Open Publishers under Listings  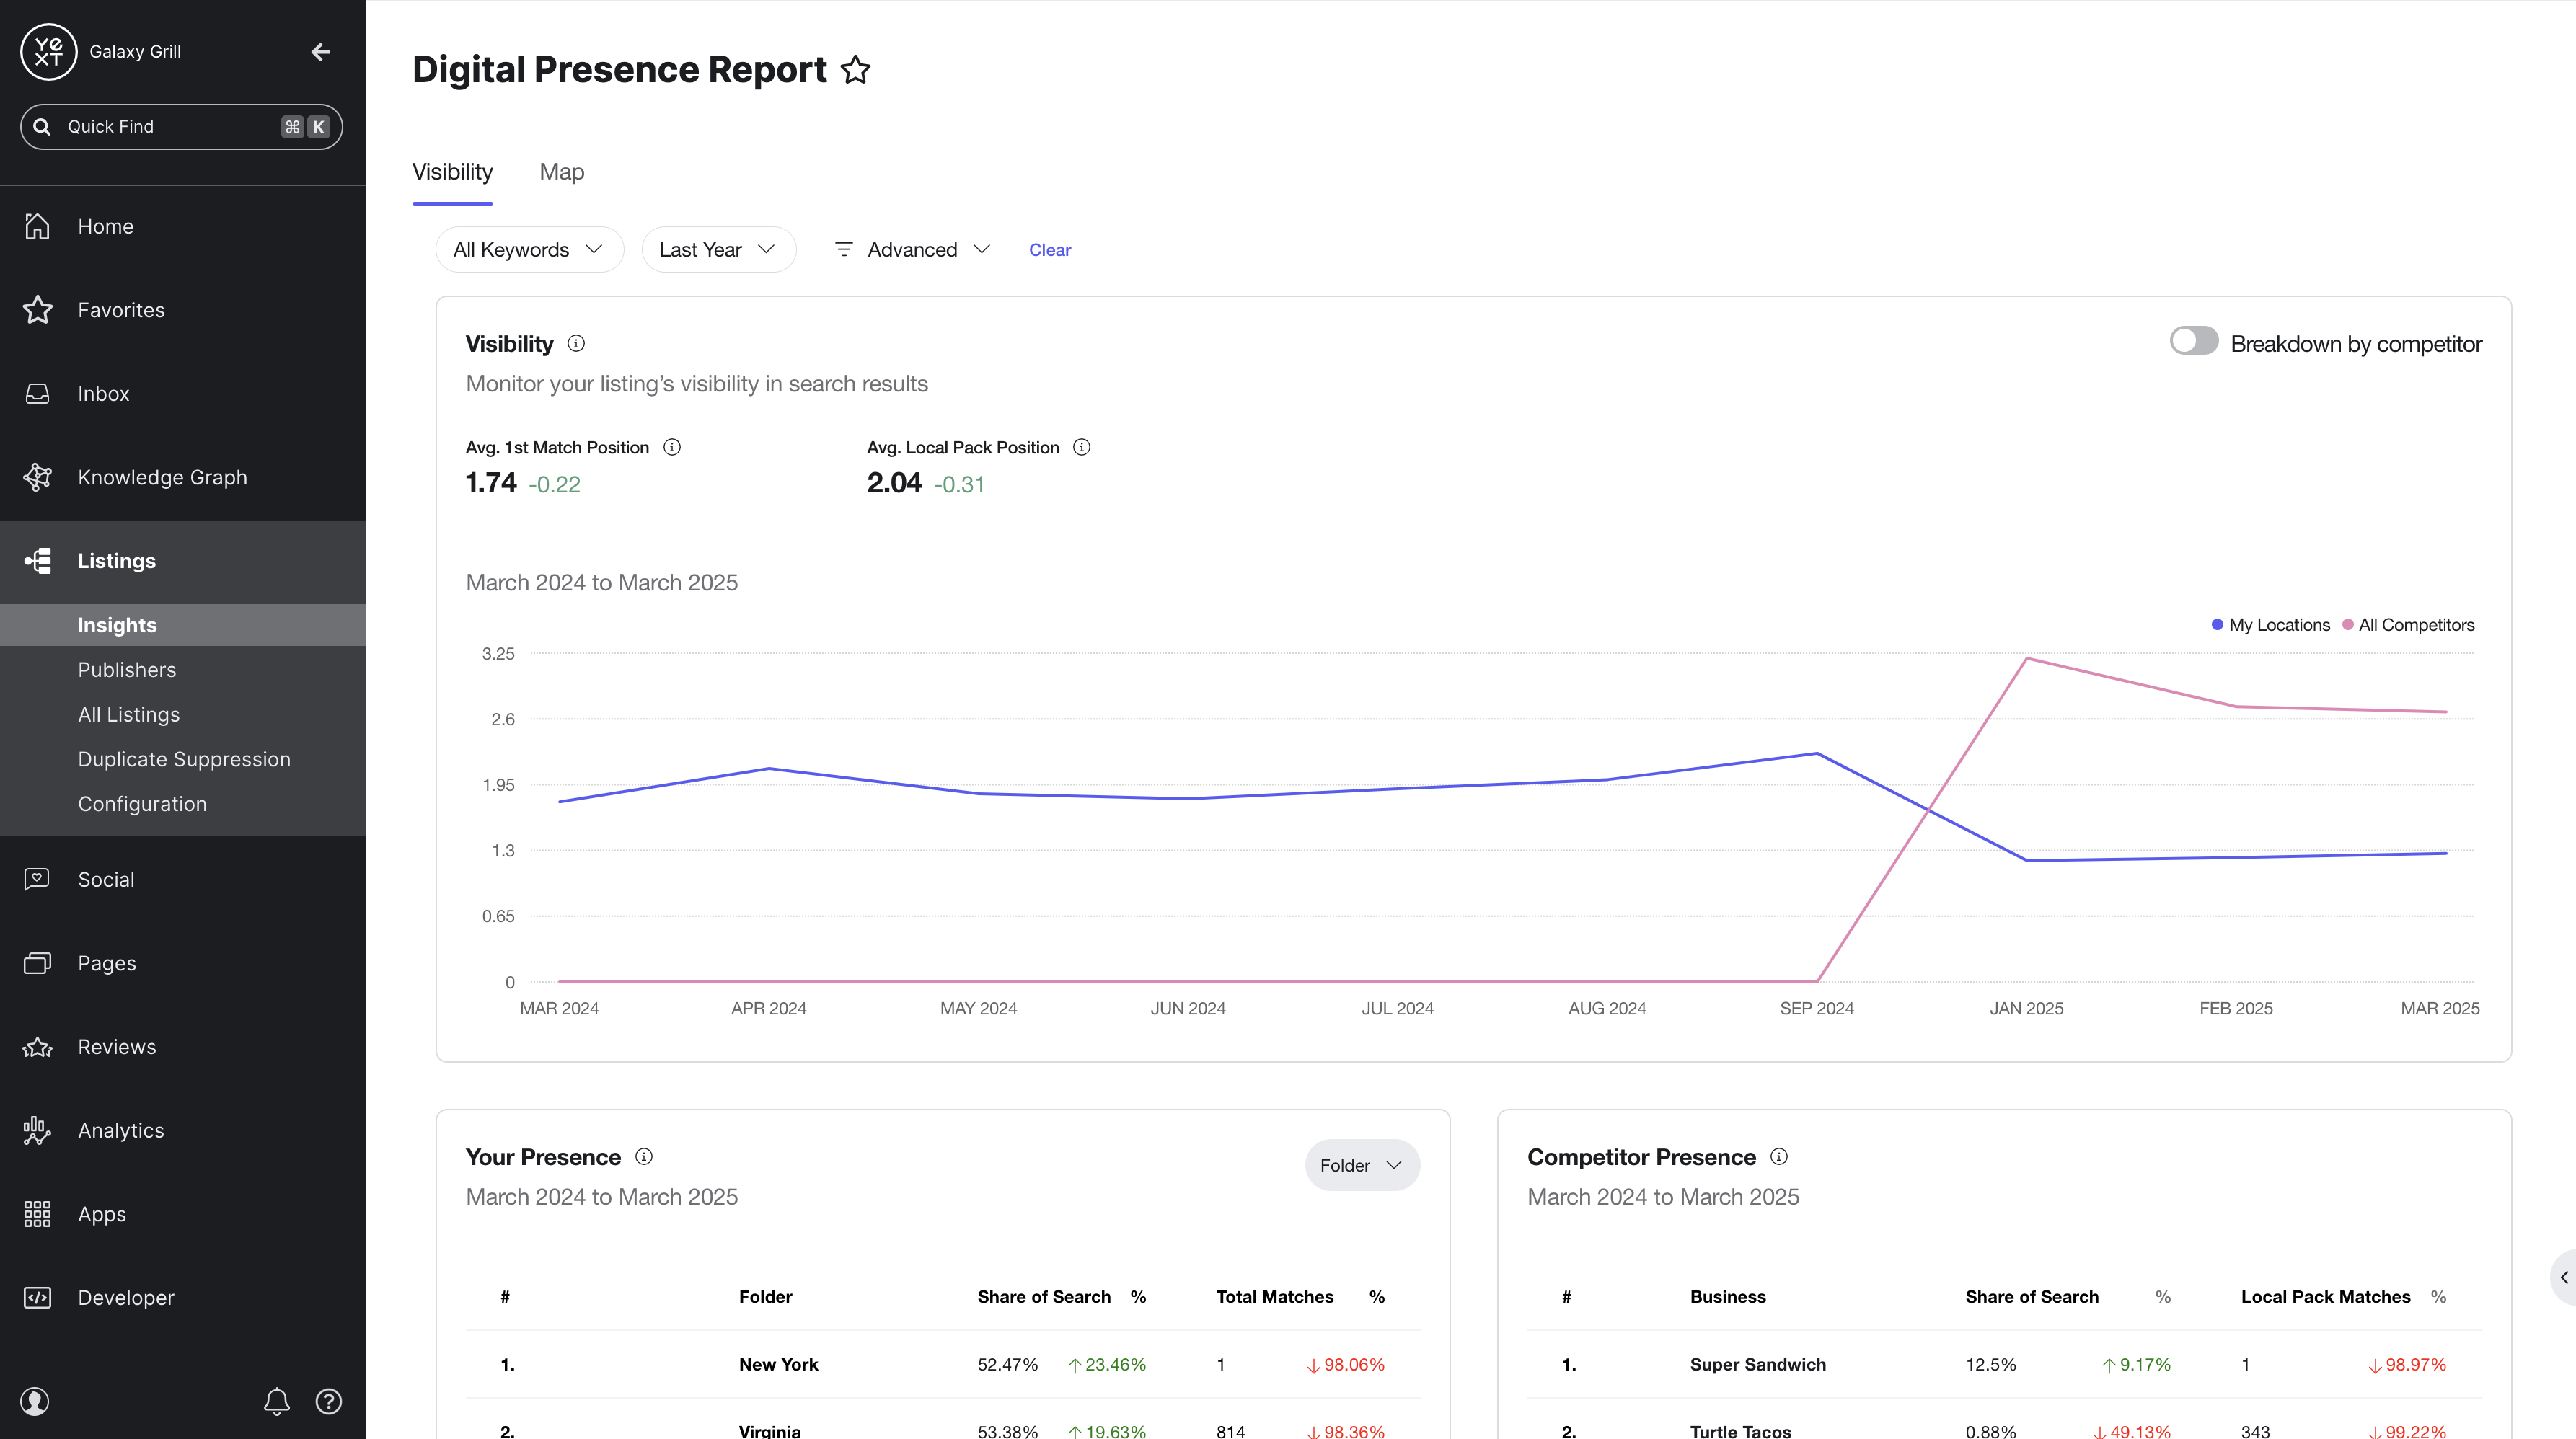pos(127,670)
